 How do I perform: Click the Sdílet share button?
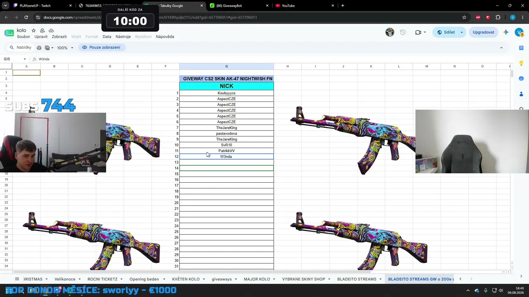[446, 32]
